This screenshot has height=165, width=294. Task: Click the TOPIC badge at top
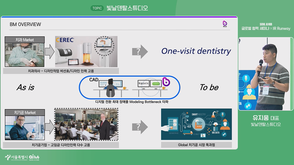coord(97,8)
